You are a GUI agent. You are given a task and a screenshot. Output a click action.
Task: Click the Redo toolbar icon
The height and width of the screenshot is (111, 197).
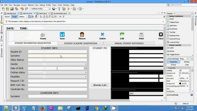pyautogui.click(x=26, y=9)
